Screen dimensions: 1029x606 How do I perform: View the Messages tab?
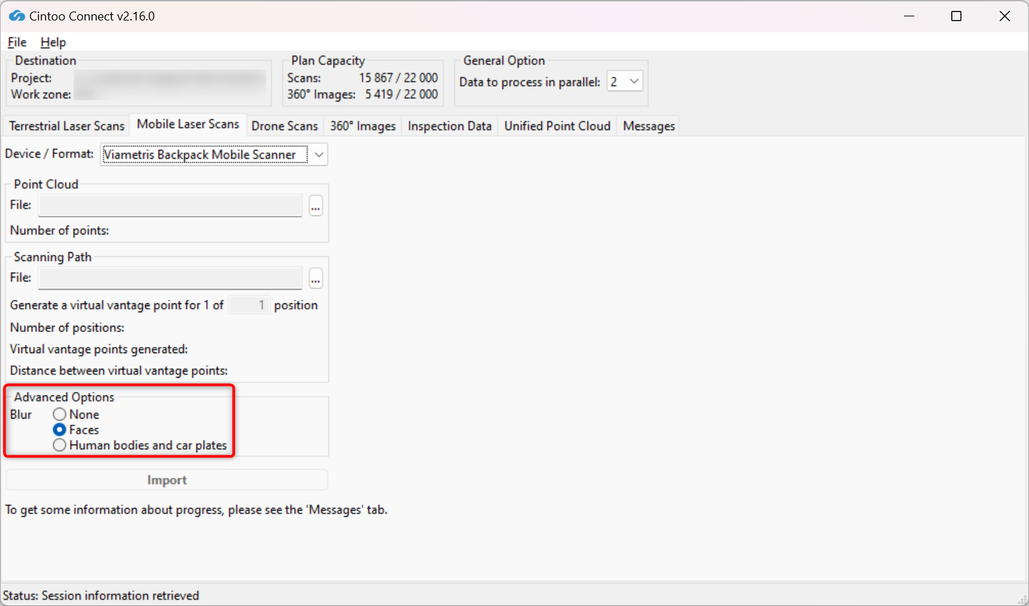pyautogui.click(x=649, y=126)
